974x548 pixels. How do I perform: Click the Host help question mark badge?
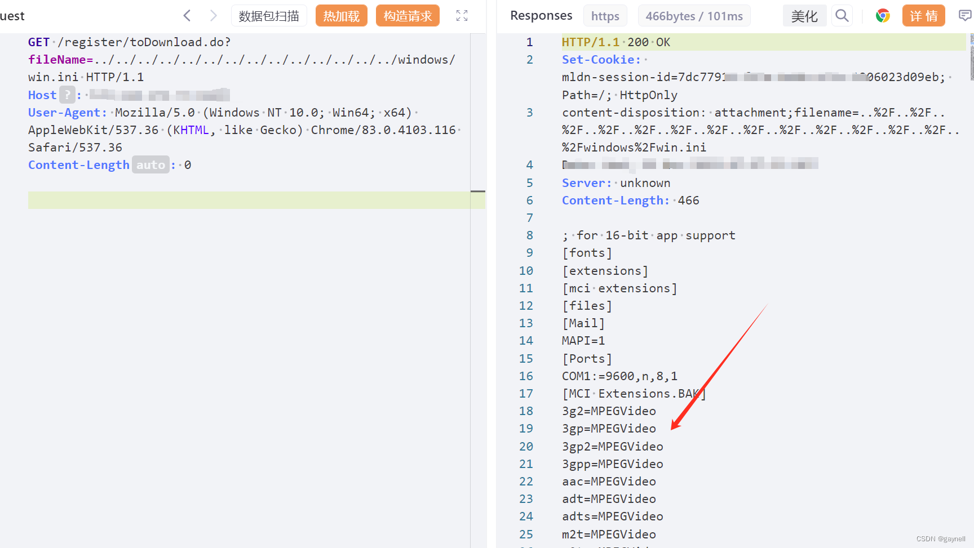[x=67, y=95]
